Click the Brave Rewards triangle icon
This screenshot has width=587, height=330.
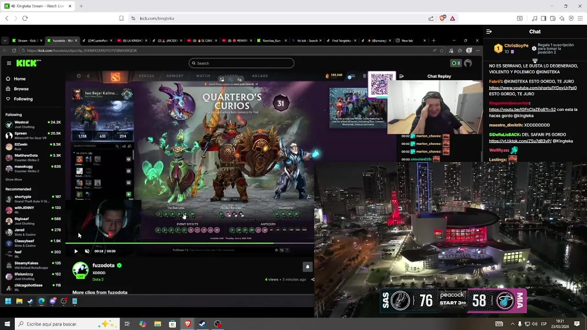coord(452,18)
